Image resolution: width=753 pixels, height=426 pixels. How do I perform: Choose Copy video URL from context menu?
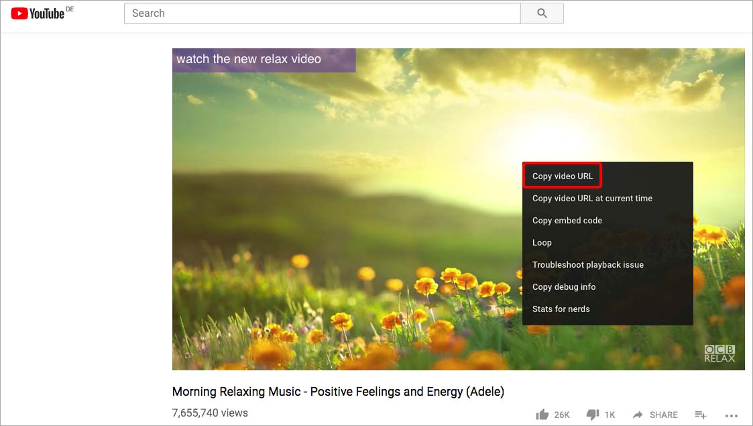(x=563, y=176)
